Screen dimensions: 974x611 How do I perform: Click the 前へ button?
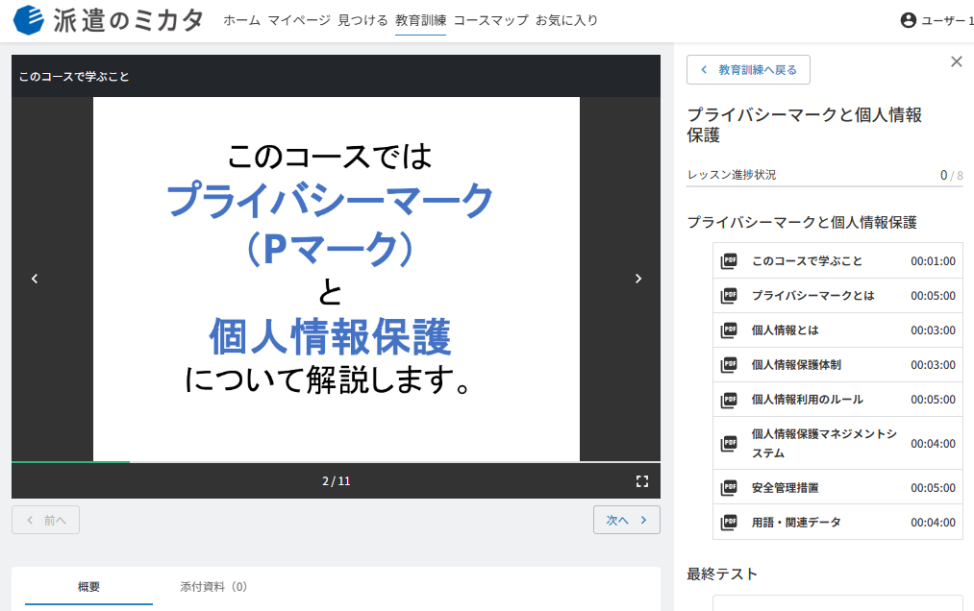(45, 521)
